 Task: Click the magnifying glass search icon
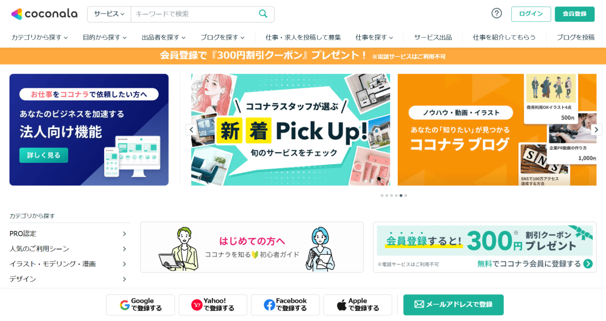[x=263, y=14]
